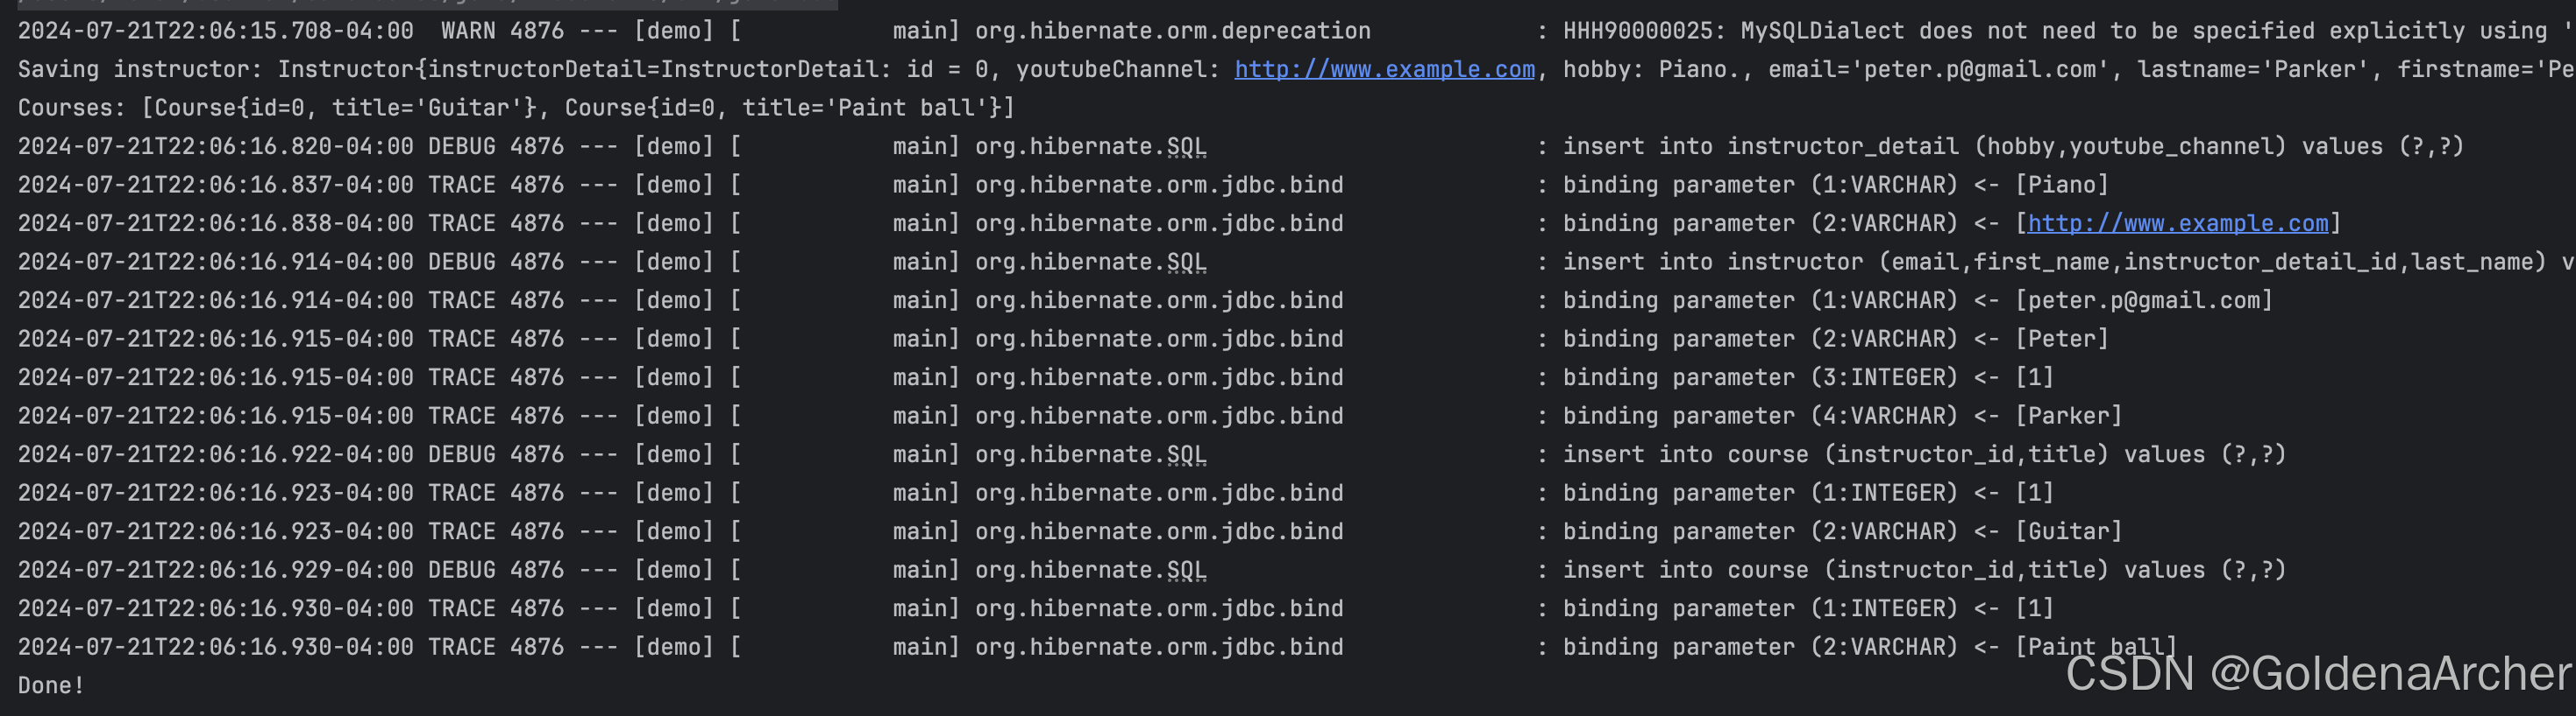Click the binding value [Piano]
Screen dimensions: 2576x716
pyautogui.click(x=2062, y=185)
